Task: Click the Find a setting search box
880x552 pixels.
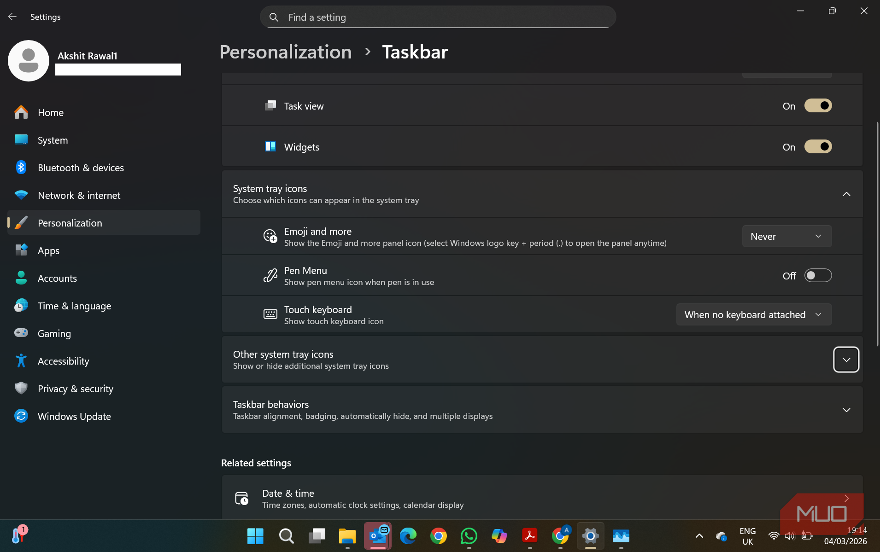Action: pos(438,17)
